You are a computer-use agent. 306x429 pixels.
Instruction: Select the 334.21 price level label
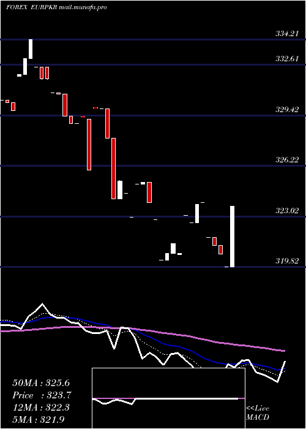(x=287, y=34)
